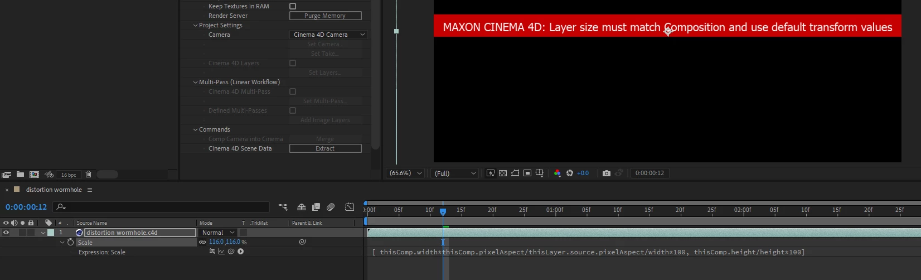Click the Source Name column header

[92, 223]
